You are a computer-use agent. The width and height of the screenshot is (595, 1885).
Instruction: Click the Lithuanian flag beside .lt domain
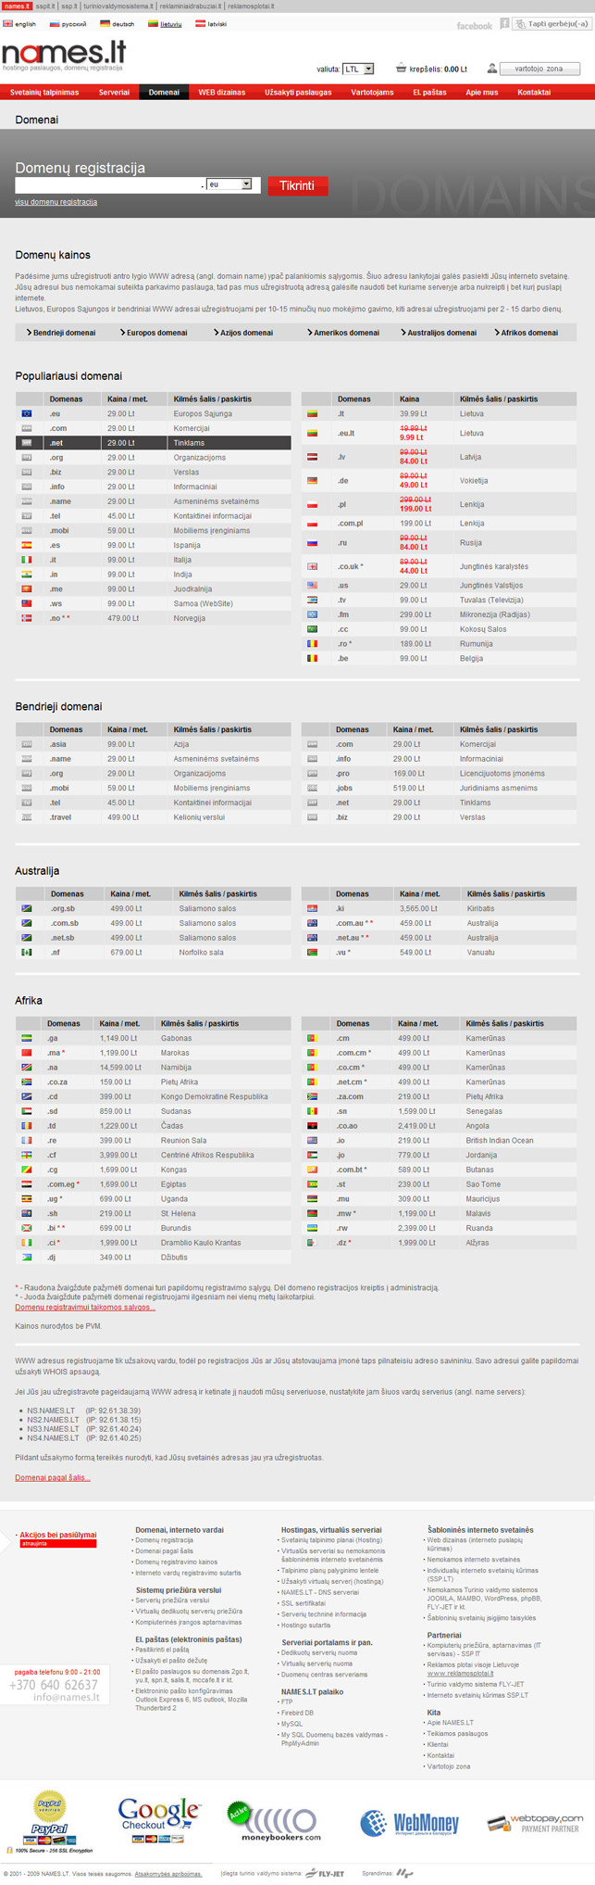313,413
